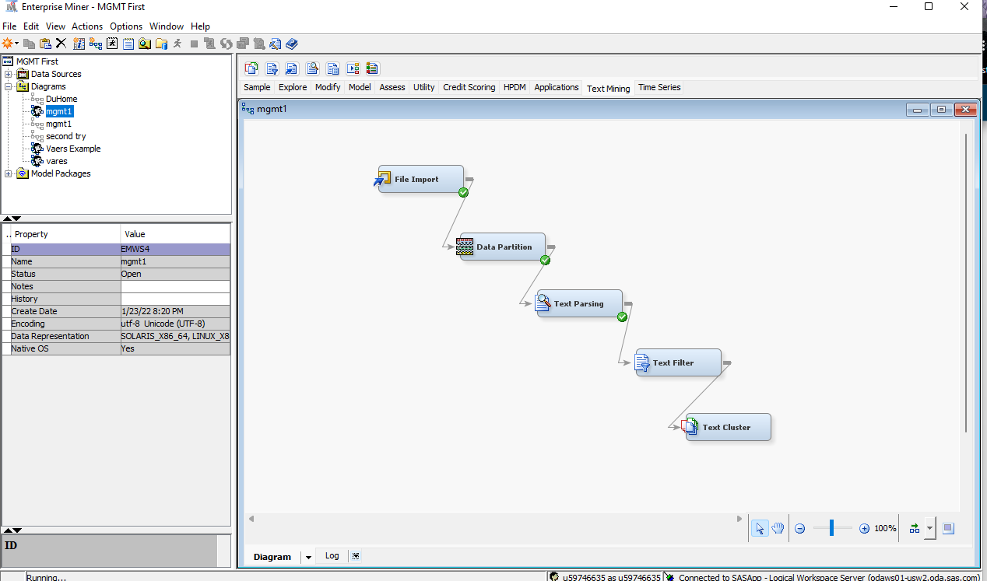Click the Notes value field in the property panel
The image size is (987, 581).
[175, 286]
